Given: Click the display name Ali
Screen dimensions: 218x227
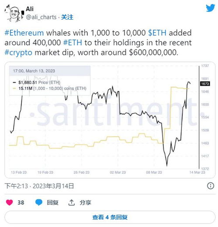Looking at the screenshot, I should click(30, 9).
